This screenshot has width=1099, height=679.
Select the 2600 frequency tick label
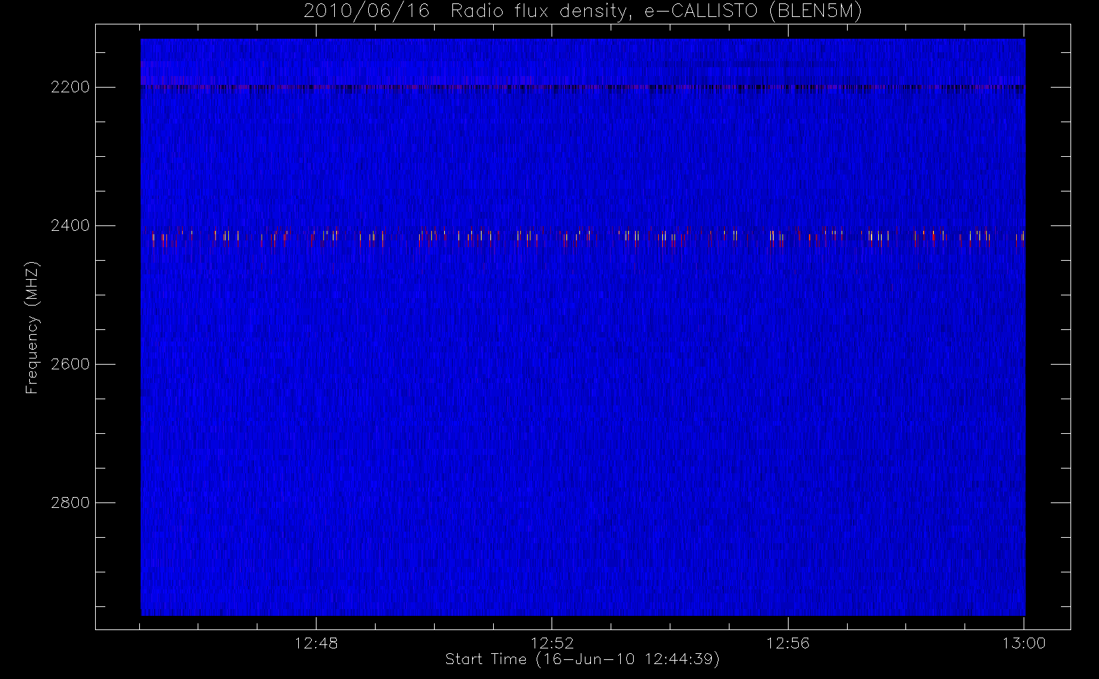pos(71,364)
